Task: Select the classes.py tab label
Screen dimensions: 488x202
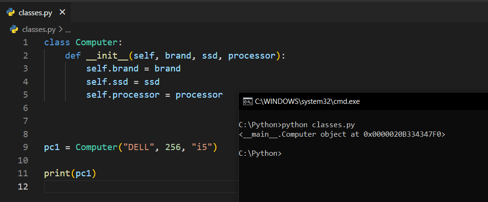Action: pos(35,13)
